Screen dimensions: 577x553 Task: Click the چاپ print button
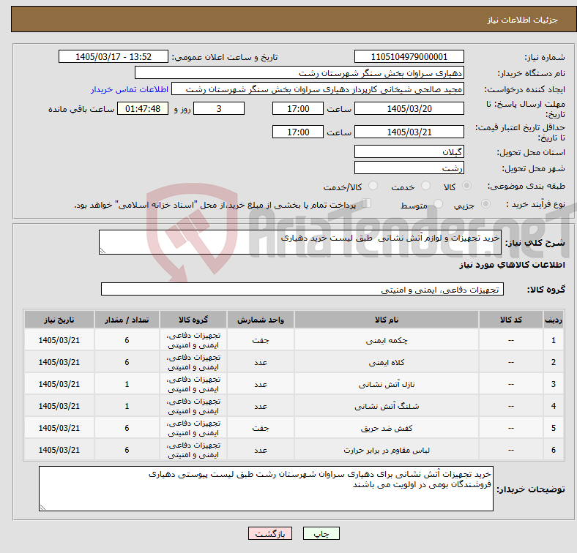click(x=321, y=533)
